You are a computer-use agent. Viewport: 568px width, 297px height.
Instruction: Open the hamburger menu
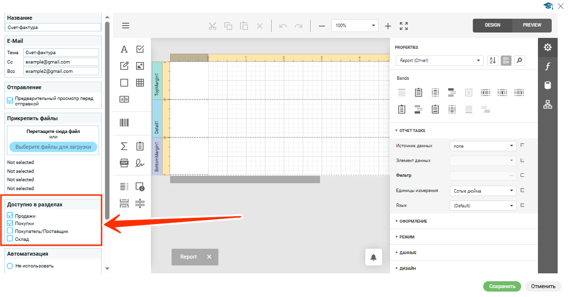(x=126, y=26)
